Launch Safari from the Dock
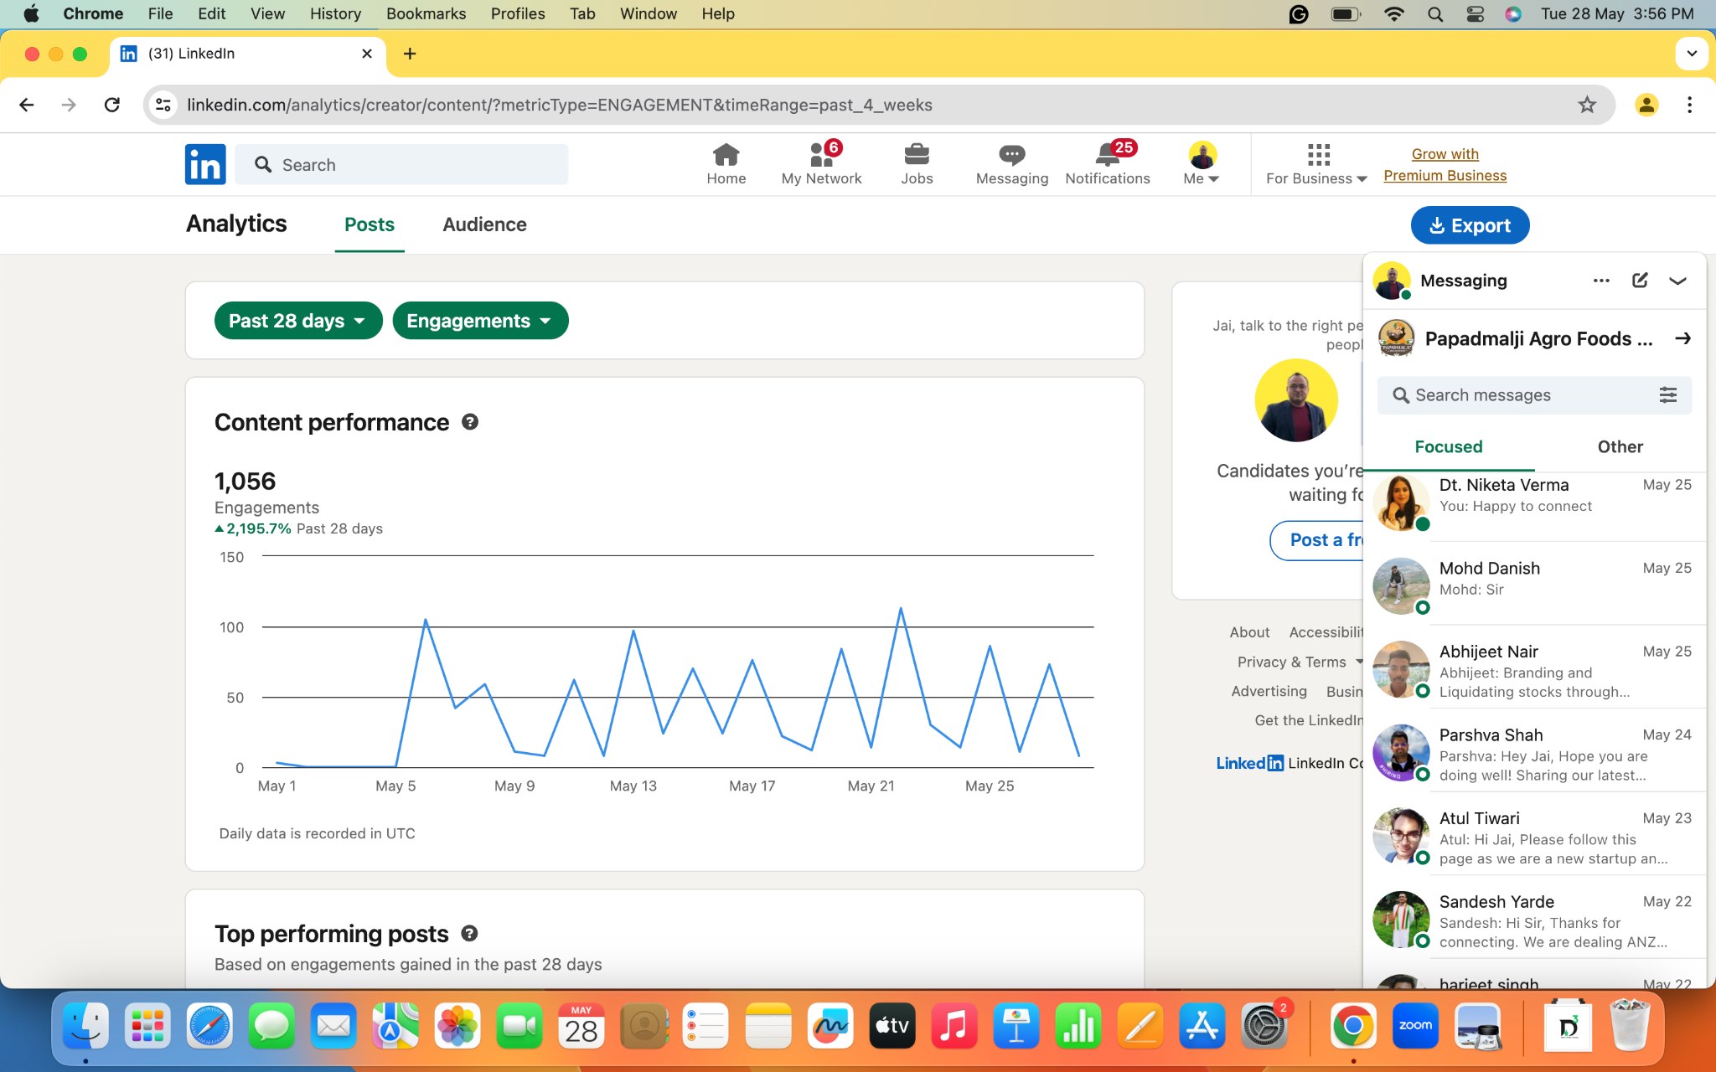This screenshot has width=1716, height=1072. 209,1025
